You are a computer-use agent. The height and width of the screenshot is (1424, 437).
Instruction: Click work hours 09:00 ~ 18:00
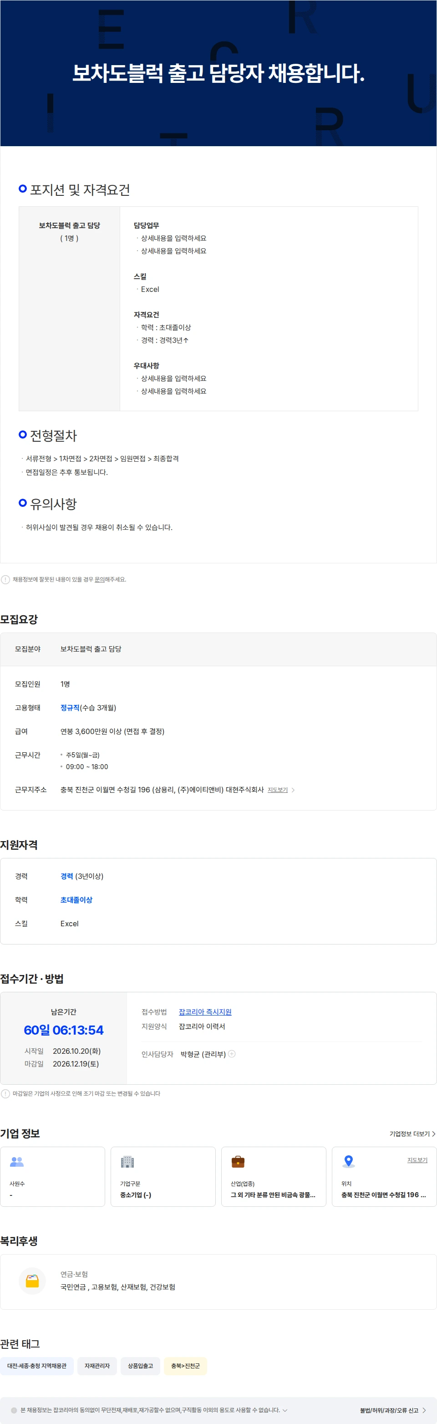(87, 767)
